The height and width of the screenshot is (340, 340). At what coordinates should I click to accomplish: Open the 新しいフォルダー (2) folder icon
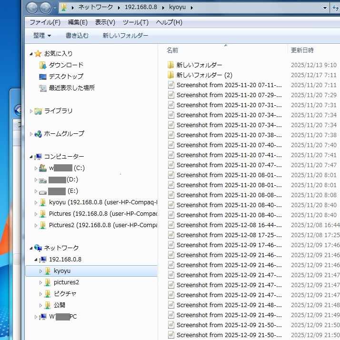coord(171,75)
